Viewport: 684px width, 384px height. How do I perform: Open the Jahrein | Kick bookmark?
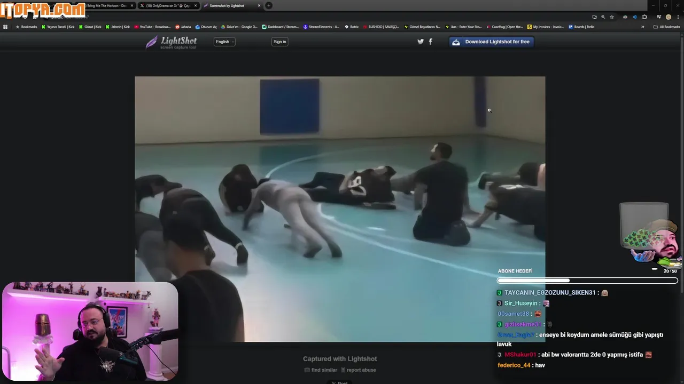(118, 27)
